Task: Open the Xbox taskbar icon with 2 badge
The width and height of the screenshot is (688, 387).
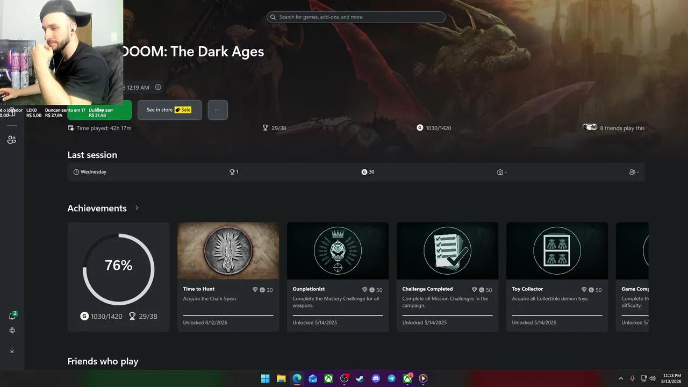Action: tap(407, 378)
